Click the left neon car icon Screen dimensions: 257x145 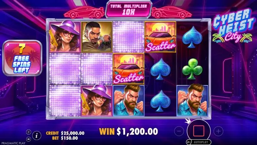point(84,12)
